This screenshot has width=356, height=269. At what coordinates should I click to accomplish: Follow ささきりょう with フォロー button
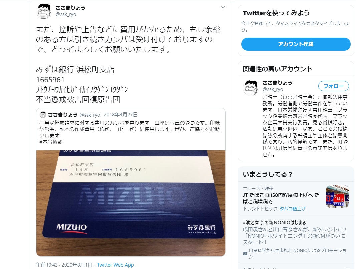tap(333, 86)
